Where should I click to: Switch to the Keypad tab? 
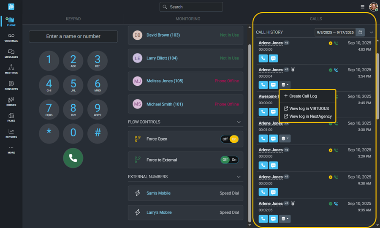73,19
